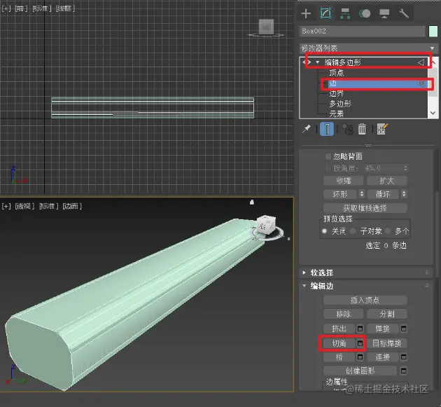Image resolution: width=441 pixels, height=407 pixels.
Task: Click modifier stack scroll down arrow
Action: (433, 113)
